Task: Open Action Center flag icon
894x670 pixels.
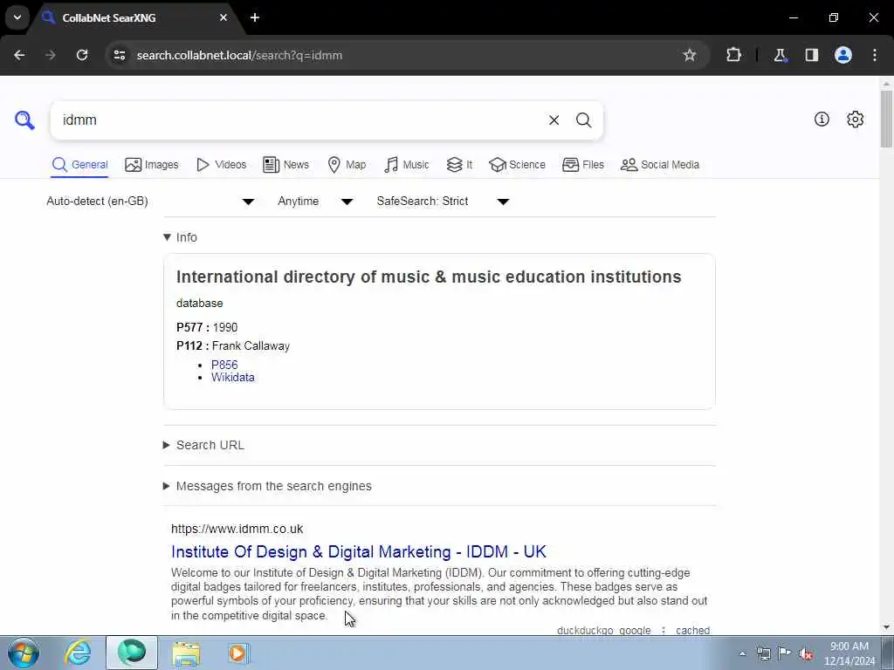Action: pyautogui.click(x=785, y=653)
